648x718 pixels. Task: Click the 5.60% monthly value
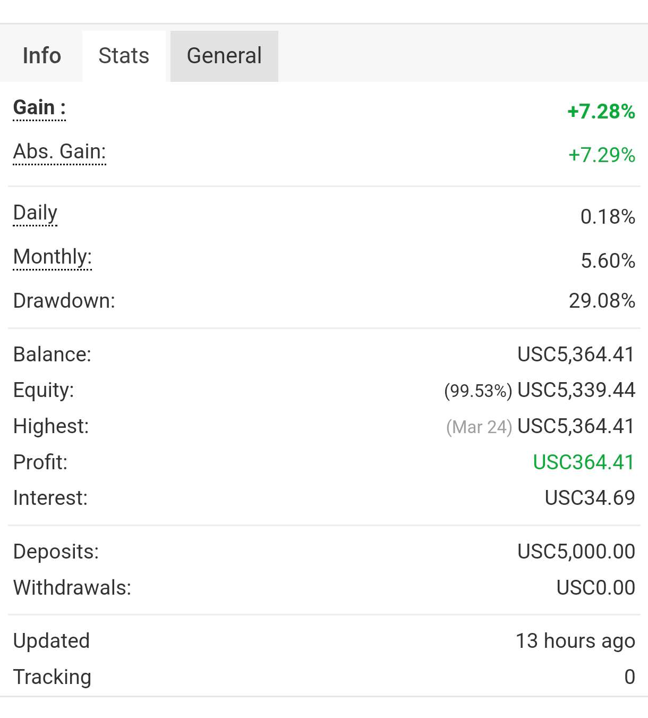[x=608, y=261]
